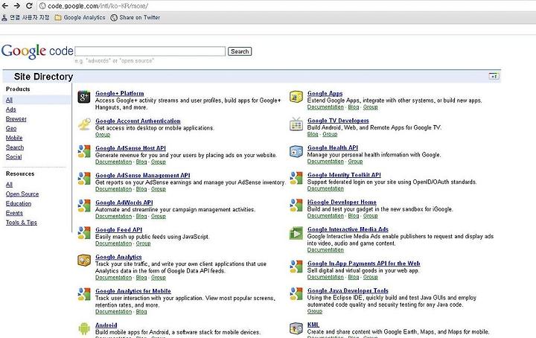Click the In-App Payments API icon

coord(296,267)
